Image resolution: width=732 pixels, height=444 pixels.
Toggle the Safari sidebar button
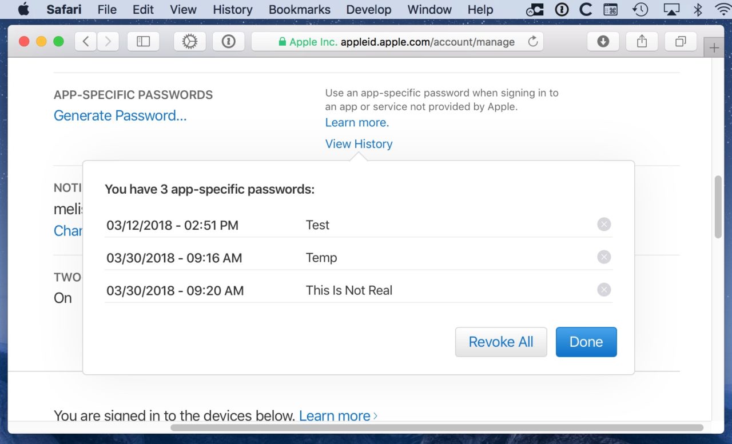point(143,42)
